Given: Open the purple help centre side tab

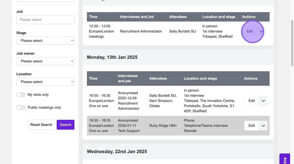Looking at the screenshot, I should pos(285,159).
